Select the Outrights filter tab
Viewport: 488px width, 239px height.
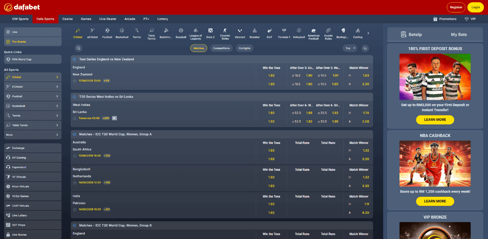click(245, 48)
